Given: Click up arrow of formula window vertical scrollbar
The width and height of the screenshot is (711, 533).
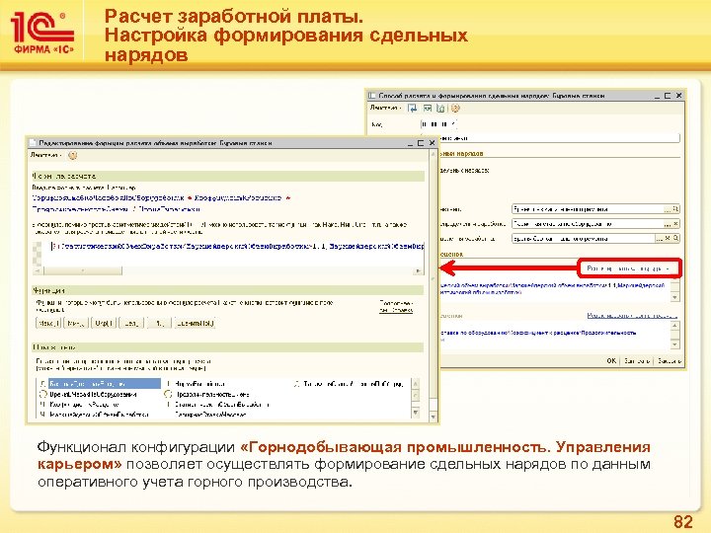Looking at the screenshot, I should click(434, 155).
